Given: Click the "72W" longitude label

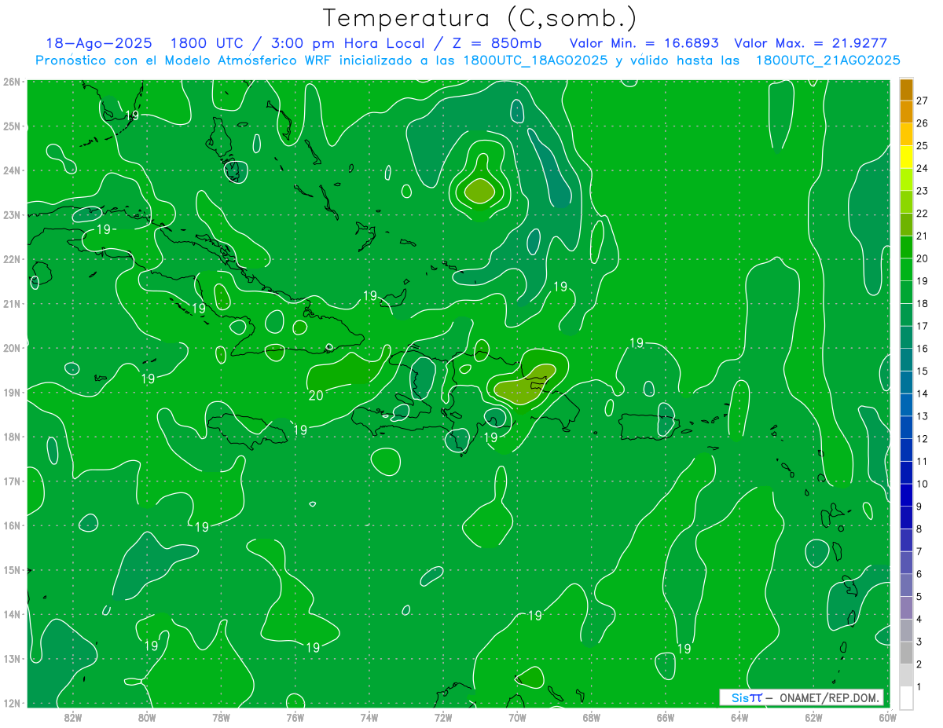Looking at the screenshot, I should (x=443, y=717).
